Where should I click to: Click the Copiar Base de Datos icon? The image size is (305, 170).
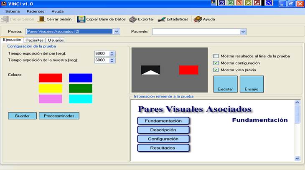tap(81, 19)
